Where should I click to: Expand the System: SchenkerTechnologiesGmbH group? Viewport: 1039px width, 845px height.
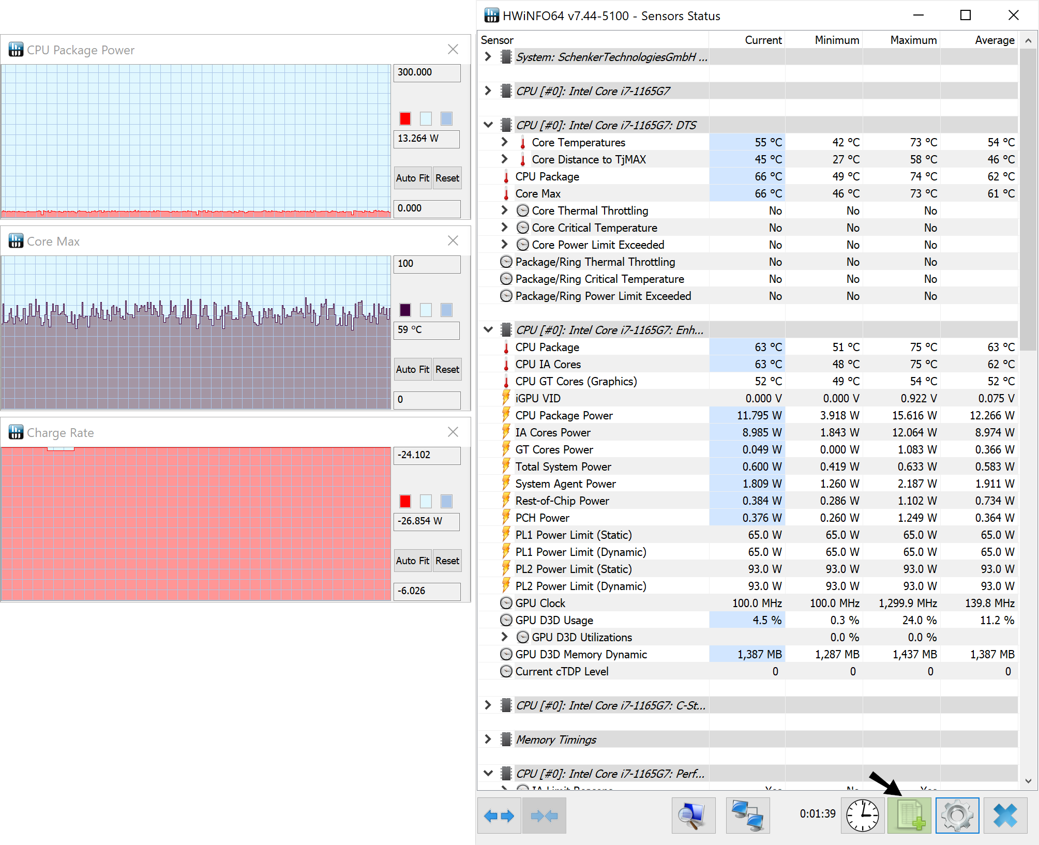point(488,57)
